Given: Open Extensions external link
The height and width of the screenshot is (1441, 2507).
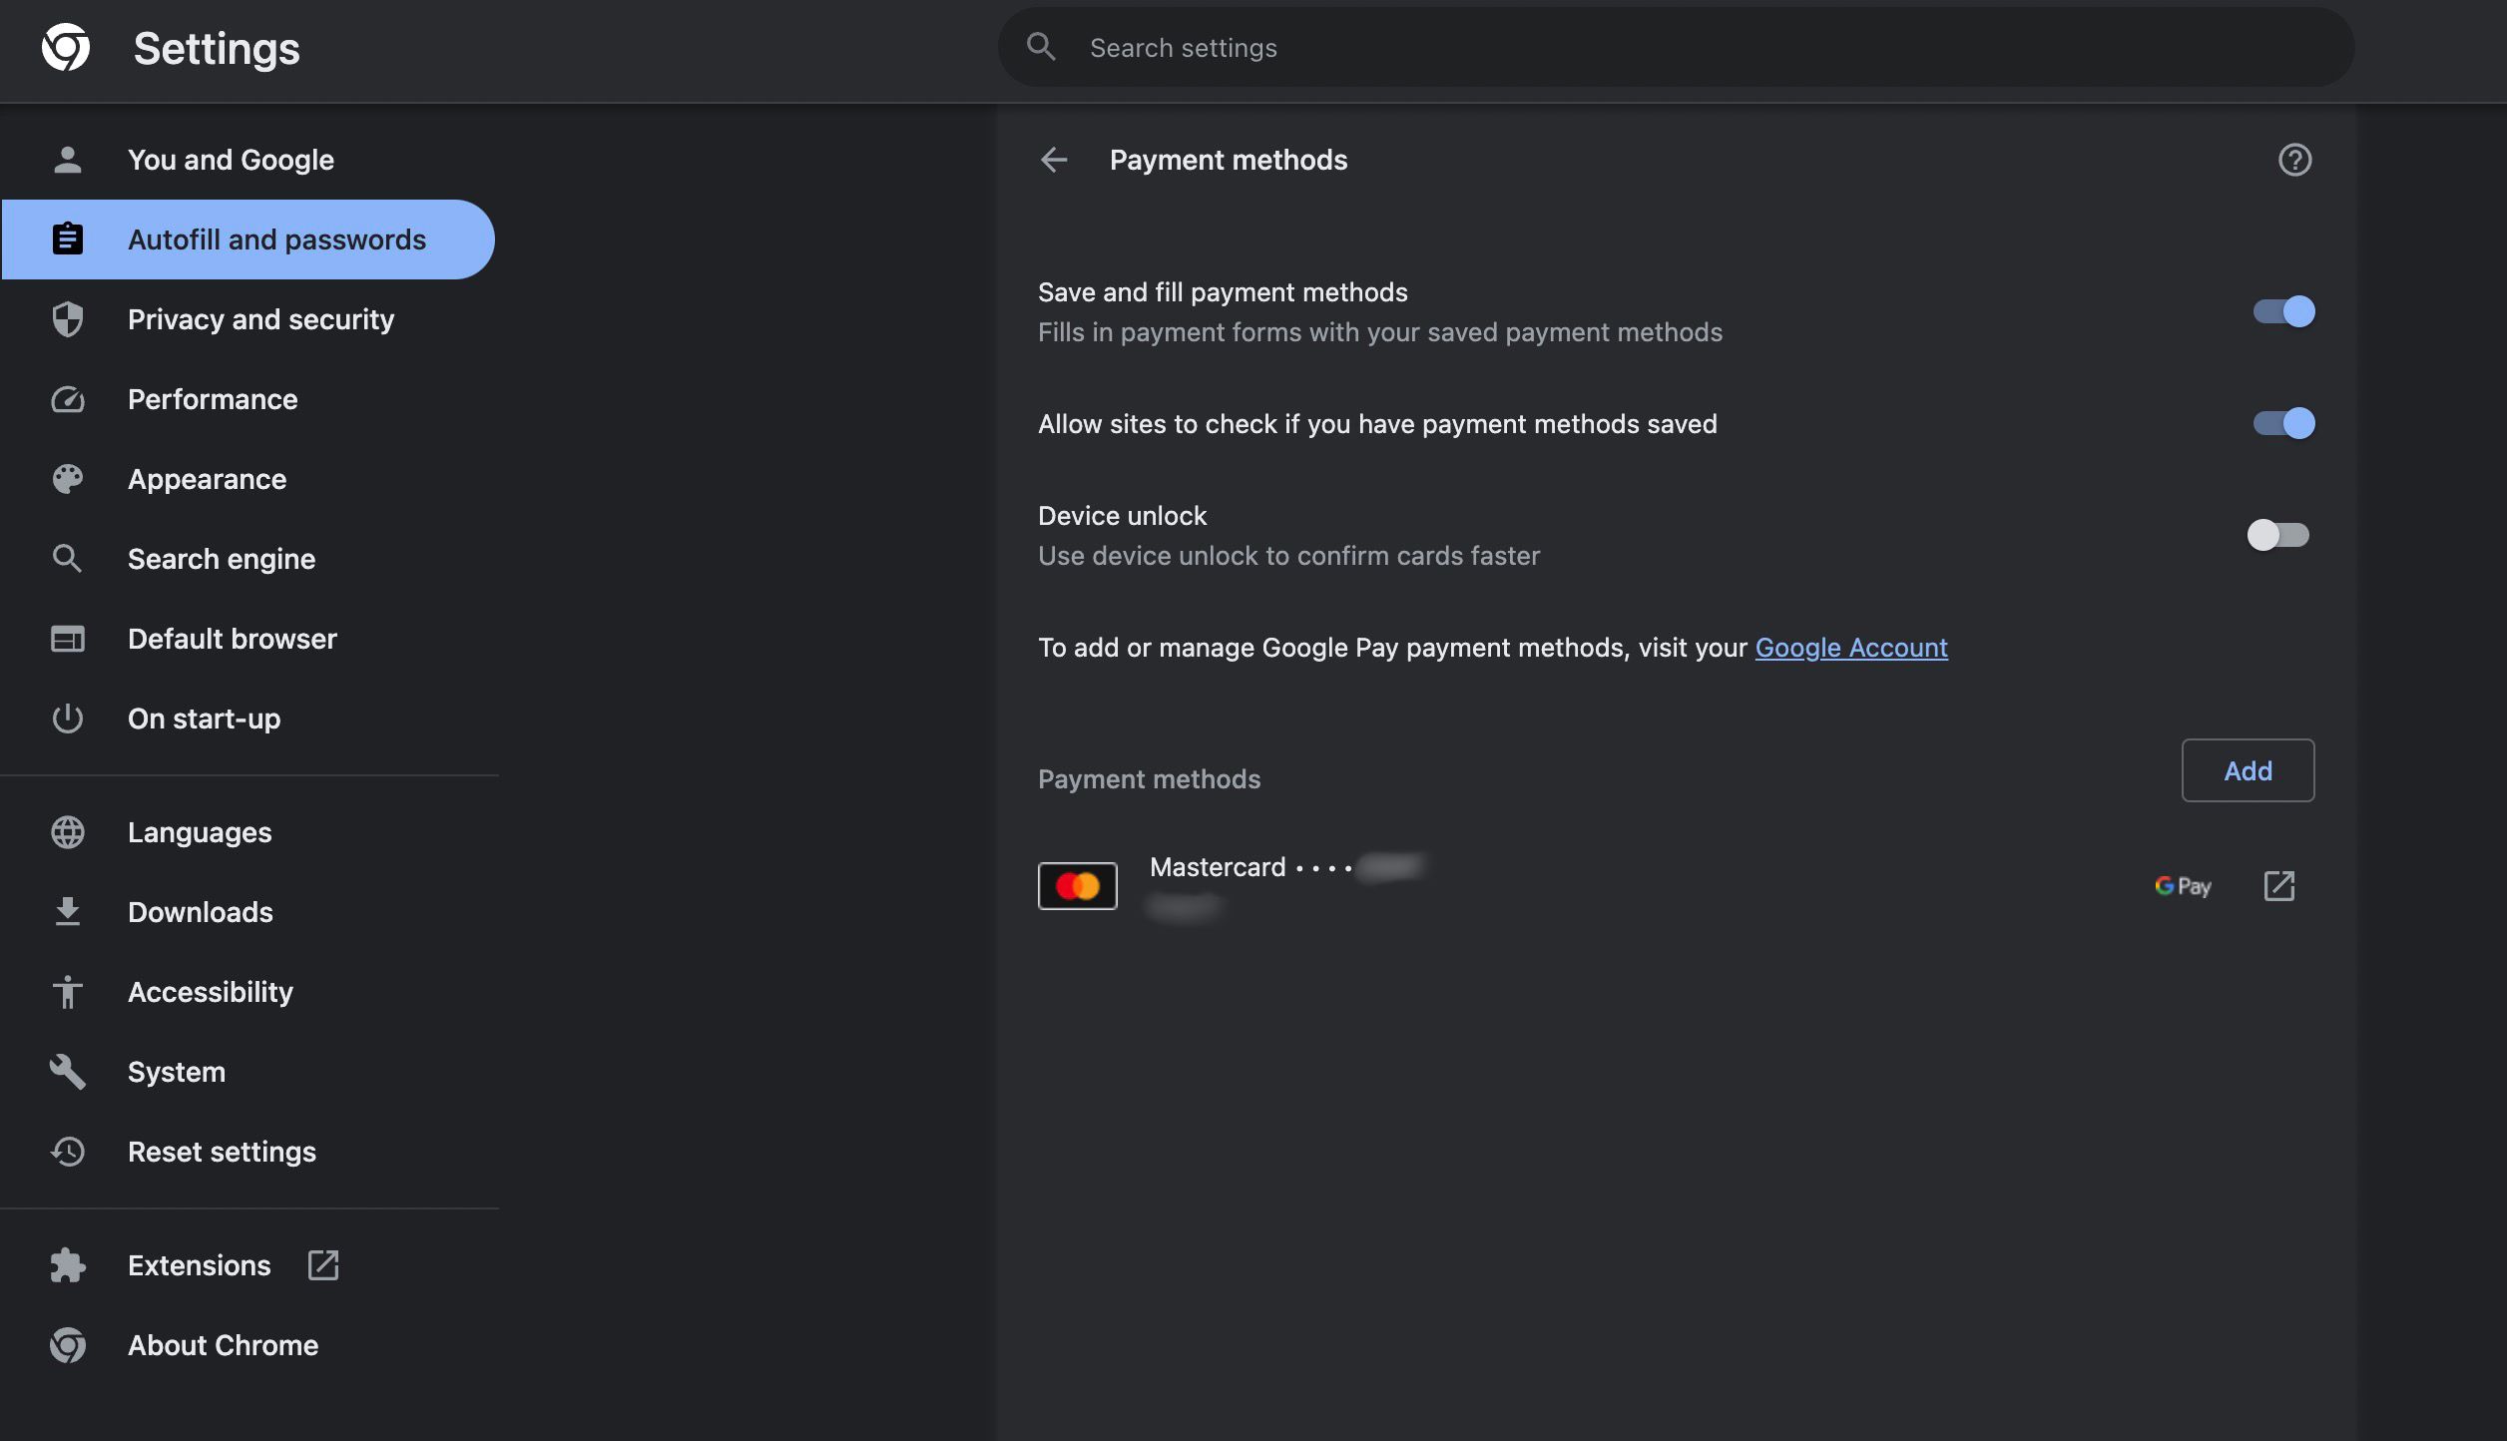Looking at the screenshot, I should click(x=322, y=1263).
